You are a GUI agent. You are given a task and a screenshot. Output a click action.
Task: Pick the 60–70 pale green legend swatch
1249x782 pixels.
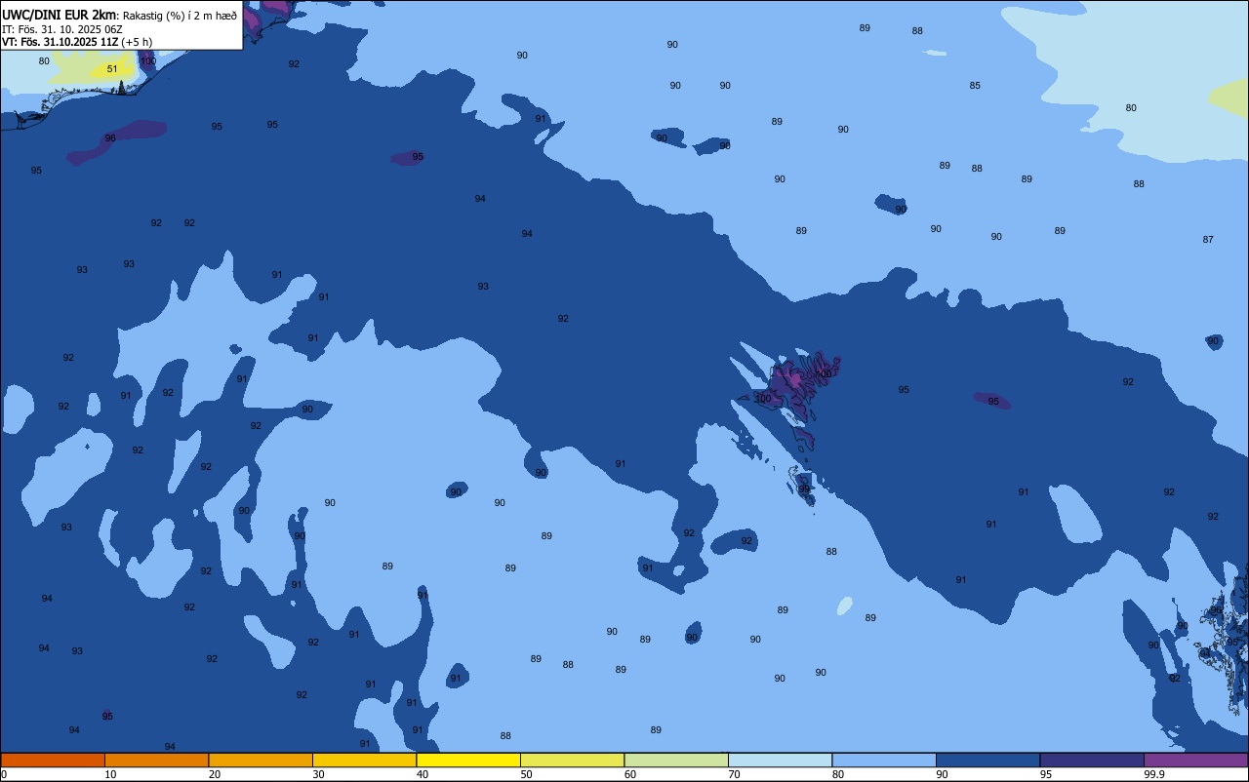click(676, 760)
